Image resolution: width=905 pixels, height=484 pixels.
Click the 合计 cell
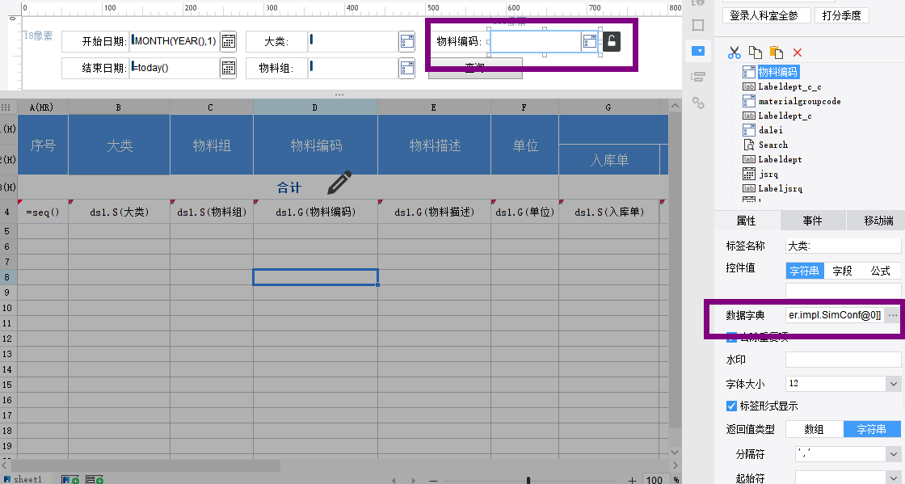click(288, 187)
